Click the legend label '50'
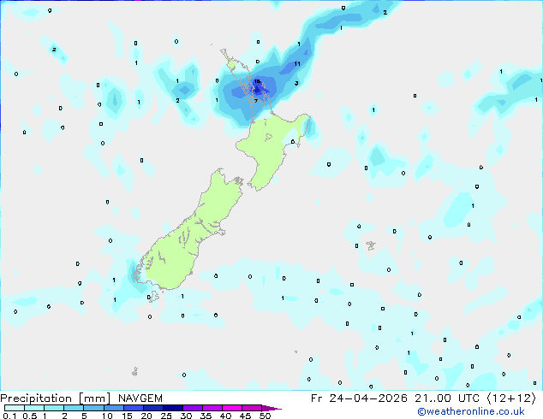This screenshot has width=543, height=419. point(265,416)
